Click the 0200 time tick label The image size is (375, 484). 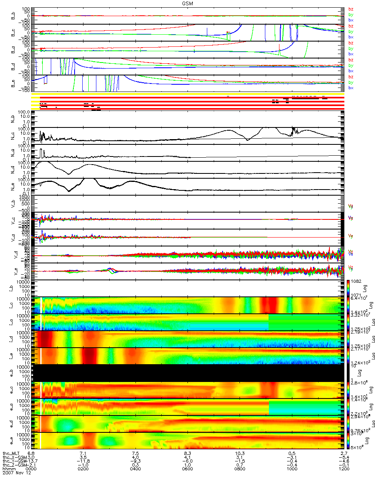tap(83, 469)
